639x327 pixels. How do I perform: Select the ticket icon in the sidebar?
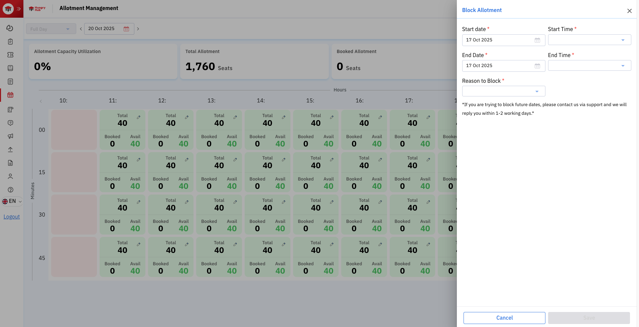[10, 55]
